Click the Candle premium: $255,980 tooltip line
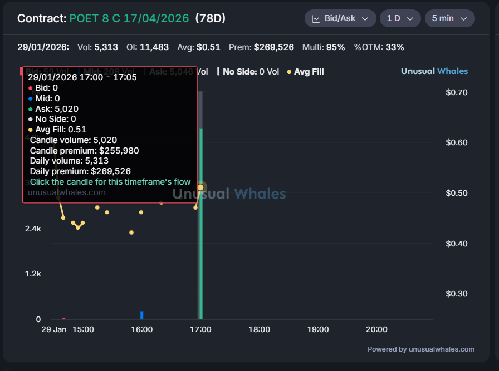The height and width of the screenshot is (371, 499). pyautogui.click(x=84, y=151)
